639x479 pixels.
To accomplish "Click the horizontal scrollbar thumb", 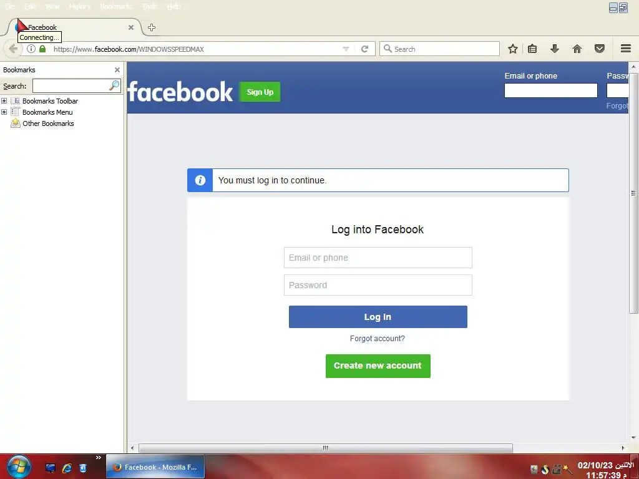I will [326, 448].
